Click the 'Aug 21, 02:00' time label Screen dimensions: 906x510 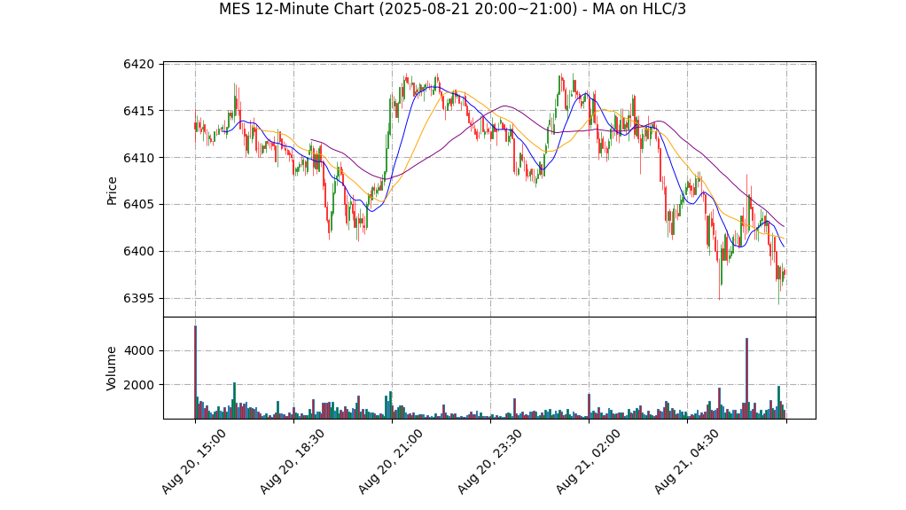point(589,462)
